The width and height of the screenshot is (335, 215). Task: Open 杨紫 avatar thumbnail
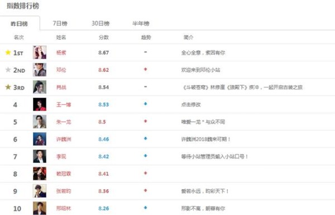[40, 52]
